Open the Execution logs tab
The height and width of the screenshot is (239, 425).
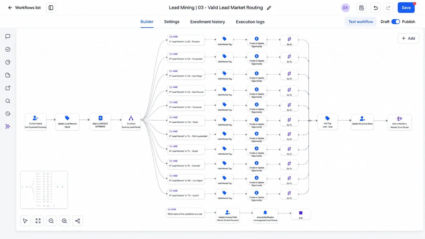250,22
